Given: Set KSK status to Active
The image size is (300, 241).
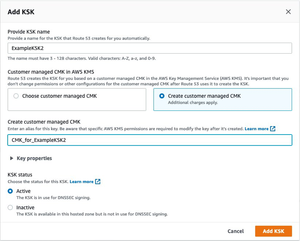Looking at the screenshot, I should tap(10, 191).
